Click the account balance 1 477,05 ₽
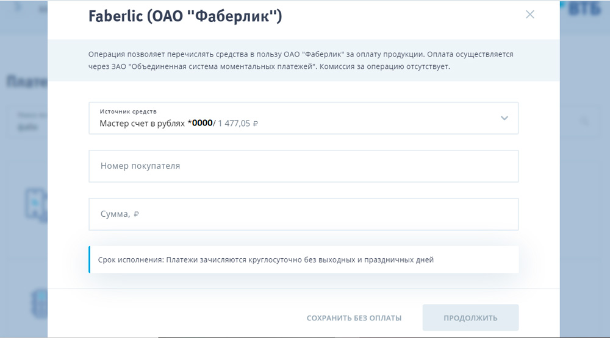Viewport: 610px width, 338px height. click(238, 124)
